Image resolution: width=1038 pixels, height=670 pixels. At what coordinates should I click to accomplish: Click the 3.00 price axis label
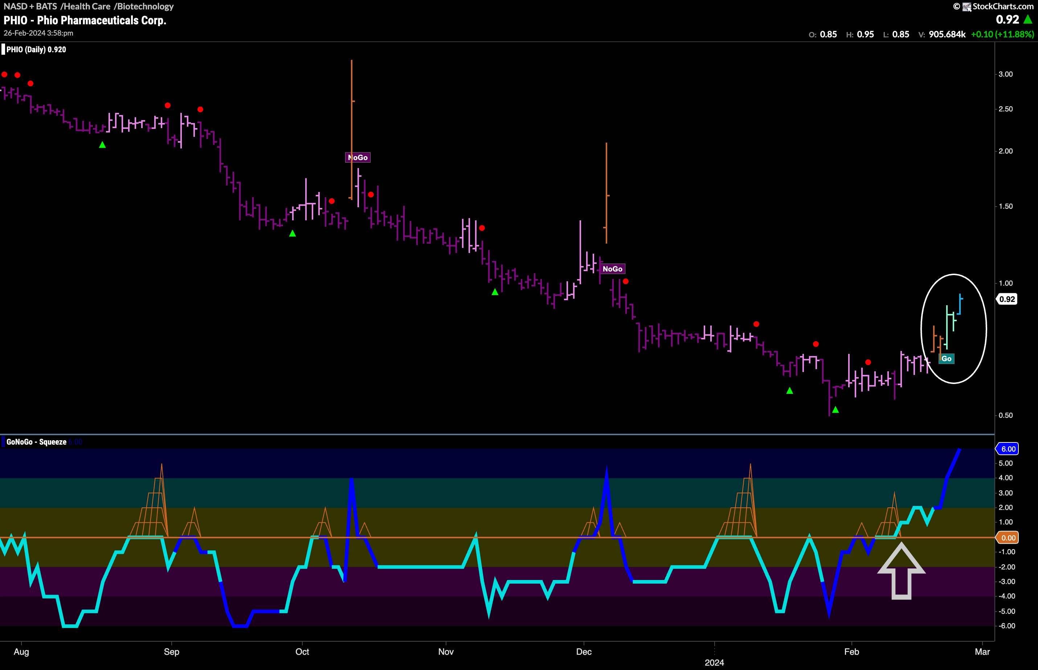(1005, 74)
